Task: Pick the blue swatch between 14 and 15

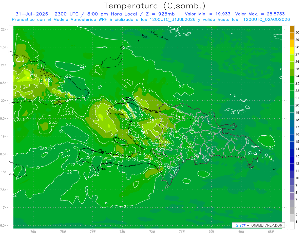Action: point(292,146)
